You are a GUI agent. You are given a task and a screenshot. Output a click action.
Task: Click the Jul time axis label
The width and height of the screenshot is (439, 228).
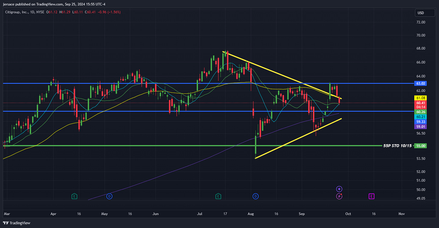(x=200, y=214)
